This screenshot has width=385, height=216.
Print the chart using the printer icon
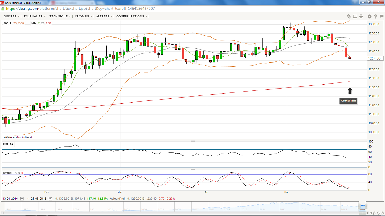click(x=361, y=17)
